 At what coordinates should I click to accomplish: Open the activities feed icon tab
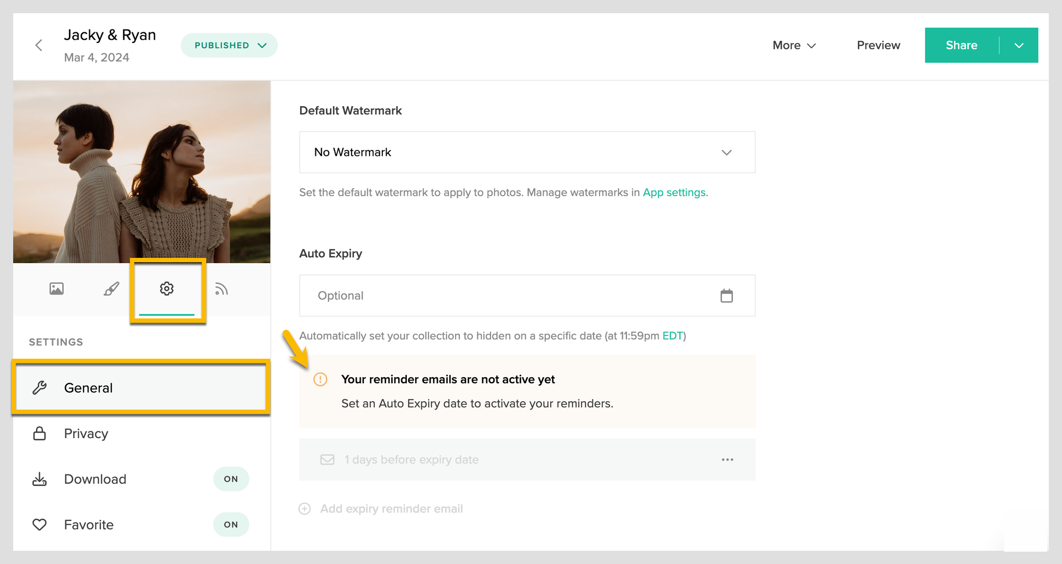click(x=221, y=289)
